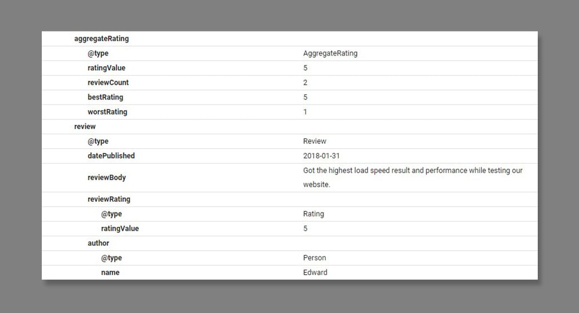Select the author name Edward
Viewport: 579px width, 313px height.
pyautogui.click(x=315, y=272)
